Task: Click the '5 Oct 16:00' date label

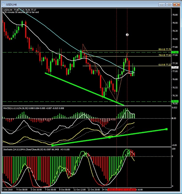Action: coord(36,190)
